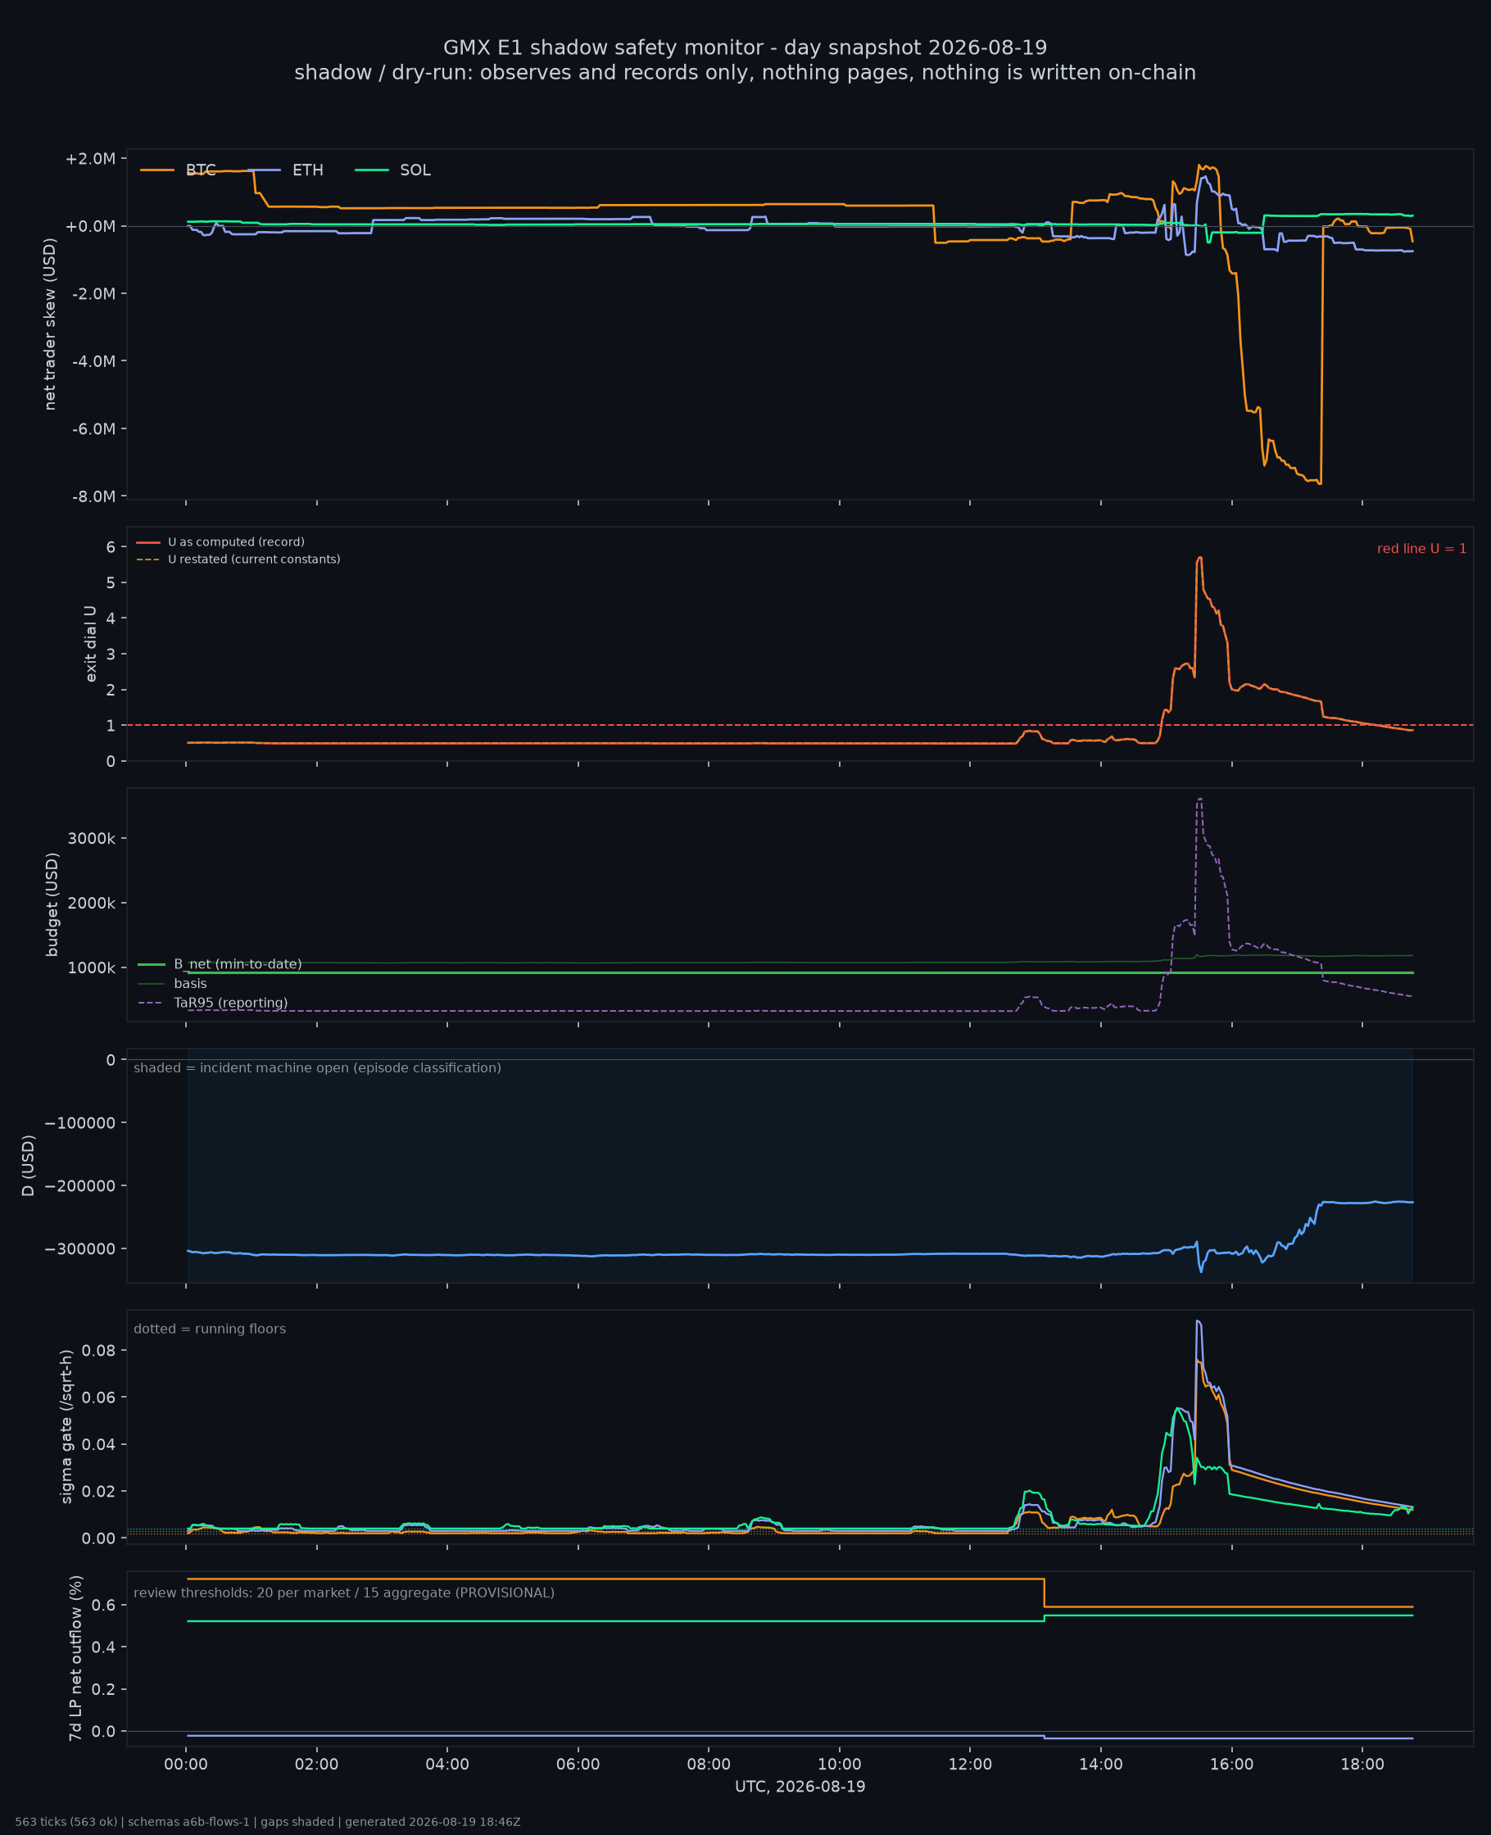Screen dimensions: 1491x1835
Task: Click the '2000k' budget tick label
Action: coord(92,903)
